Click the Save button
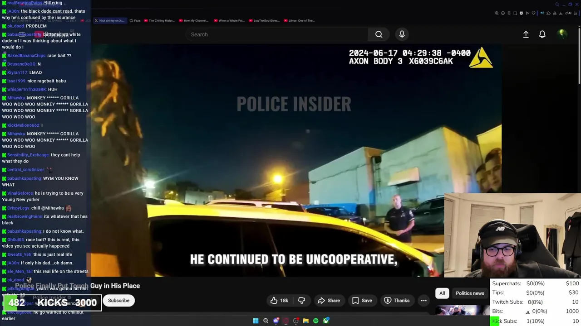This screenshot has width=581, height=326. [x=362, y=301]
